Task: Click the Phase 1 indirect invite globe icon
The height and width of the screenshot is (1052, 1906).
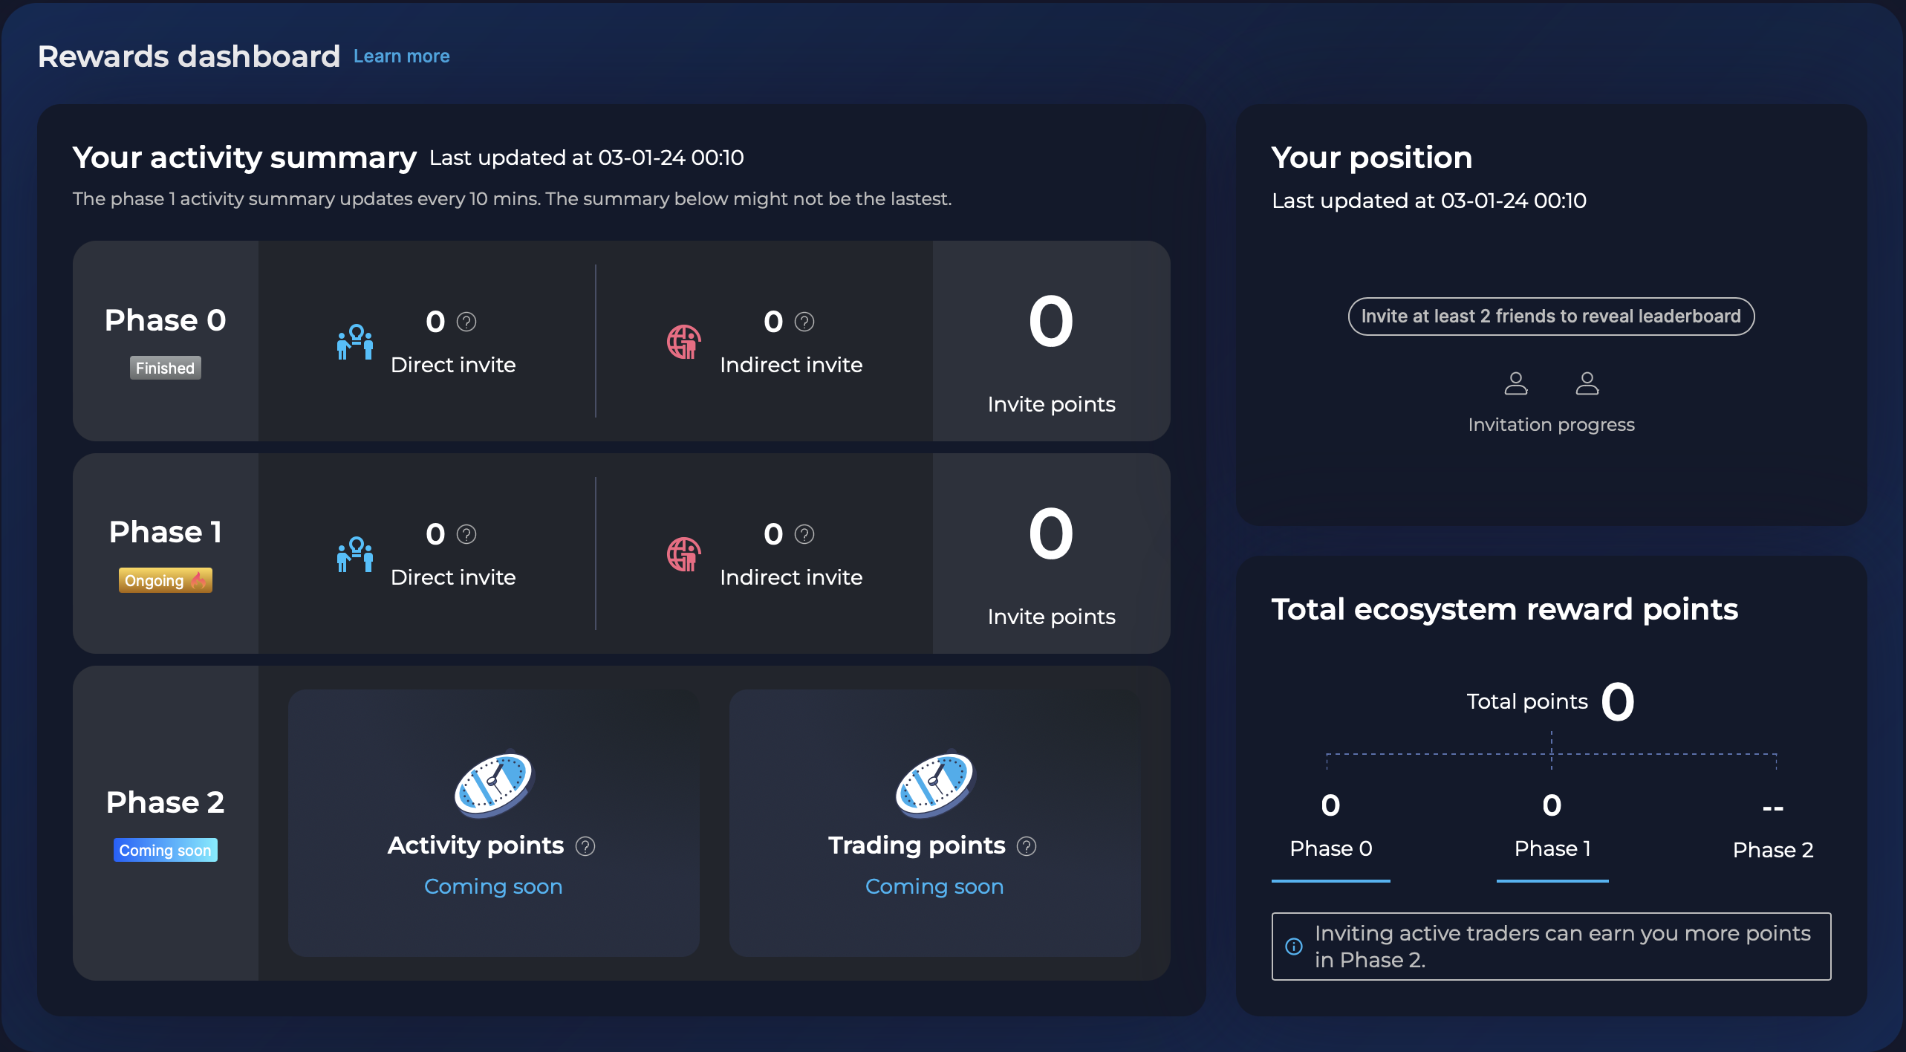Action: 683,554
